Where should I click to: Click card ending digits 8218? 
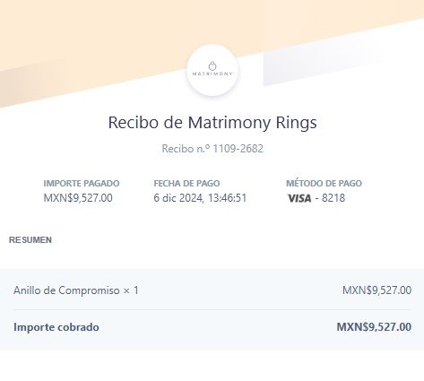pyautogui.click(x=333, y=198)
